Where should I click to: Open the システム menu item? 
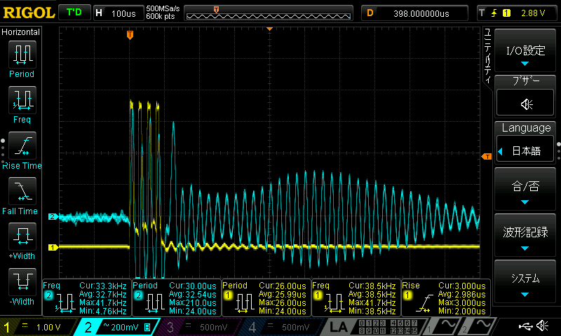click(x=526, y=283)
